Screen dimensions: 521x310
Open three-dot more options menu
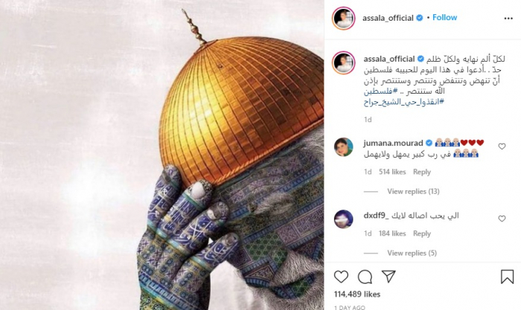(508, 19)
